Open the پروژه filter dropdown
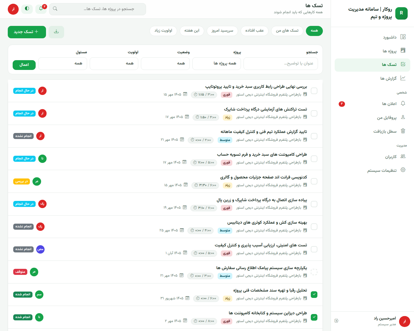 217,64
